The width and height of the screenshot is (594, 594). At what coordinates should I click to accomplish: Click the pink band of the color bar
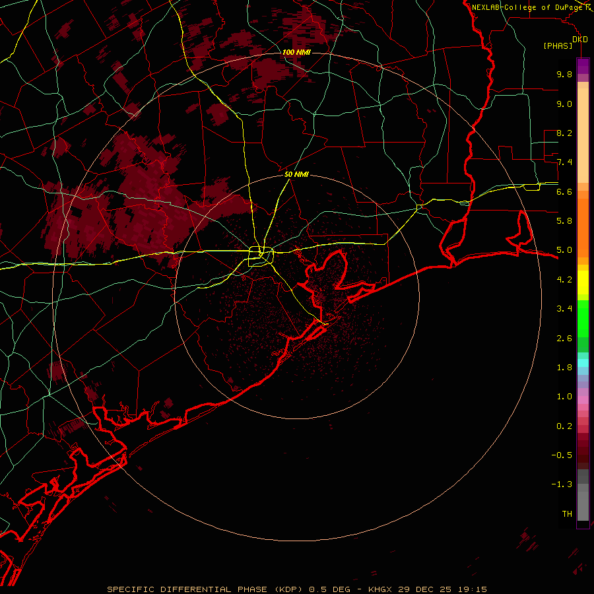(583, 400)
